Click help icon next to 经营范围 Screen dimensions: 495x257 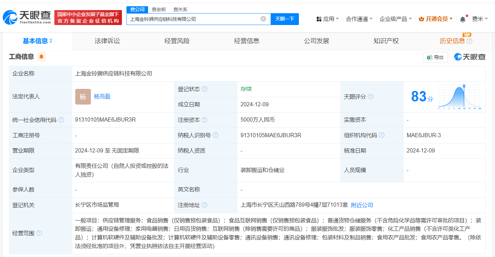pos(39,233)
